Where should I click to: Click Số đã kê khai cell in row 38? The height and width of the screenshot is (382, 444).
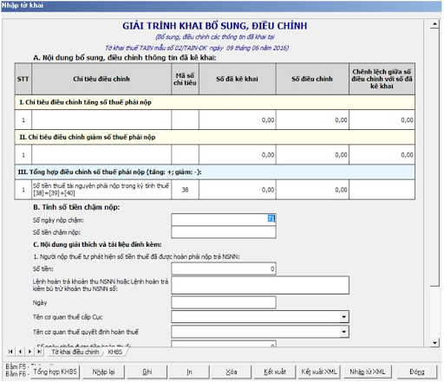238,190
